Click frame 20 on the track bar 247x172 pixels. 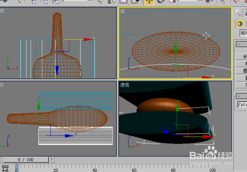pos(55,170)
